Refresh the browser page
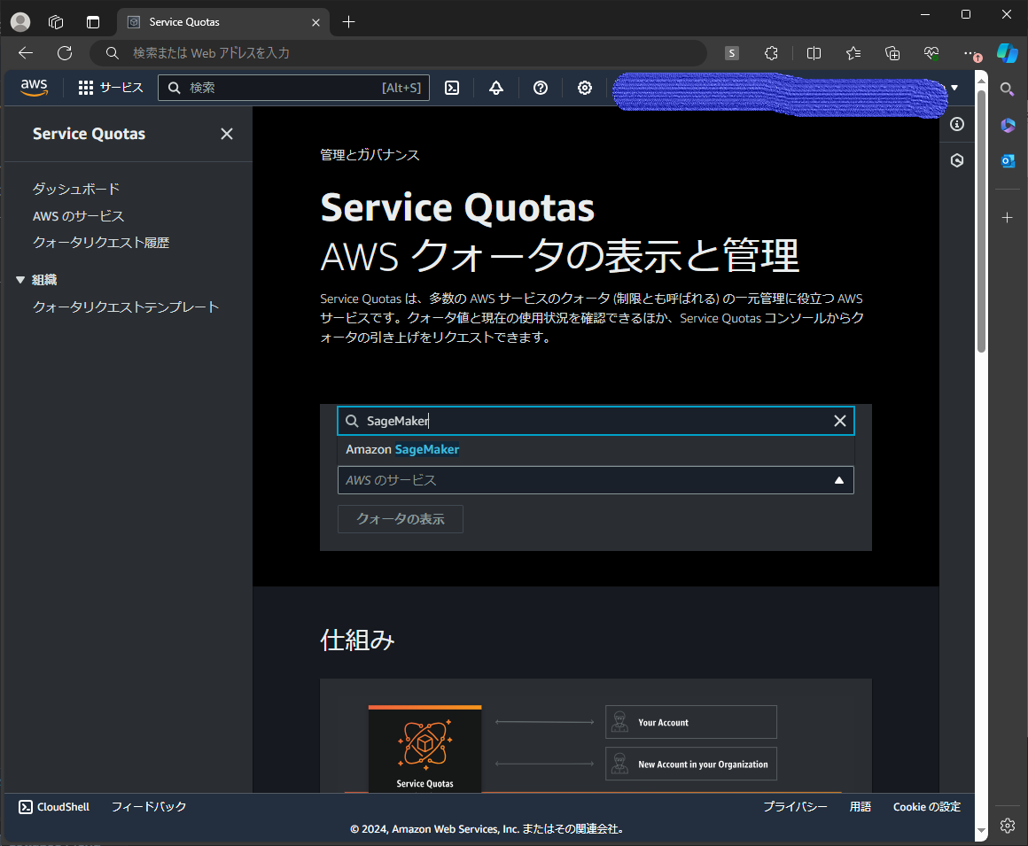This screenshot has width=1028, height=846. 64,53
